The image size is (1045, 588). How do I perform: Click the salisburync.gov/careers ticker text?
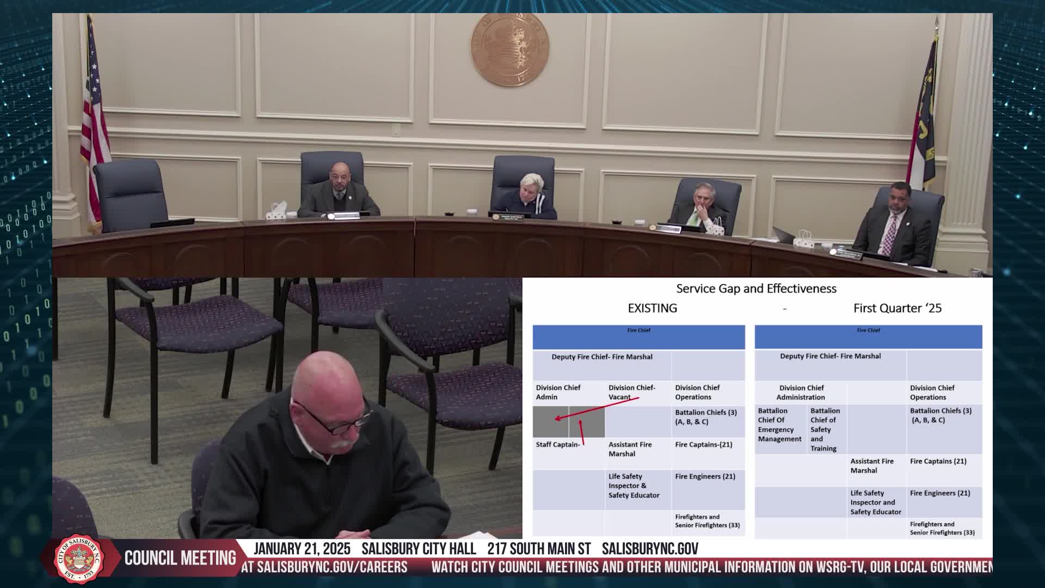325,567
